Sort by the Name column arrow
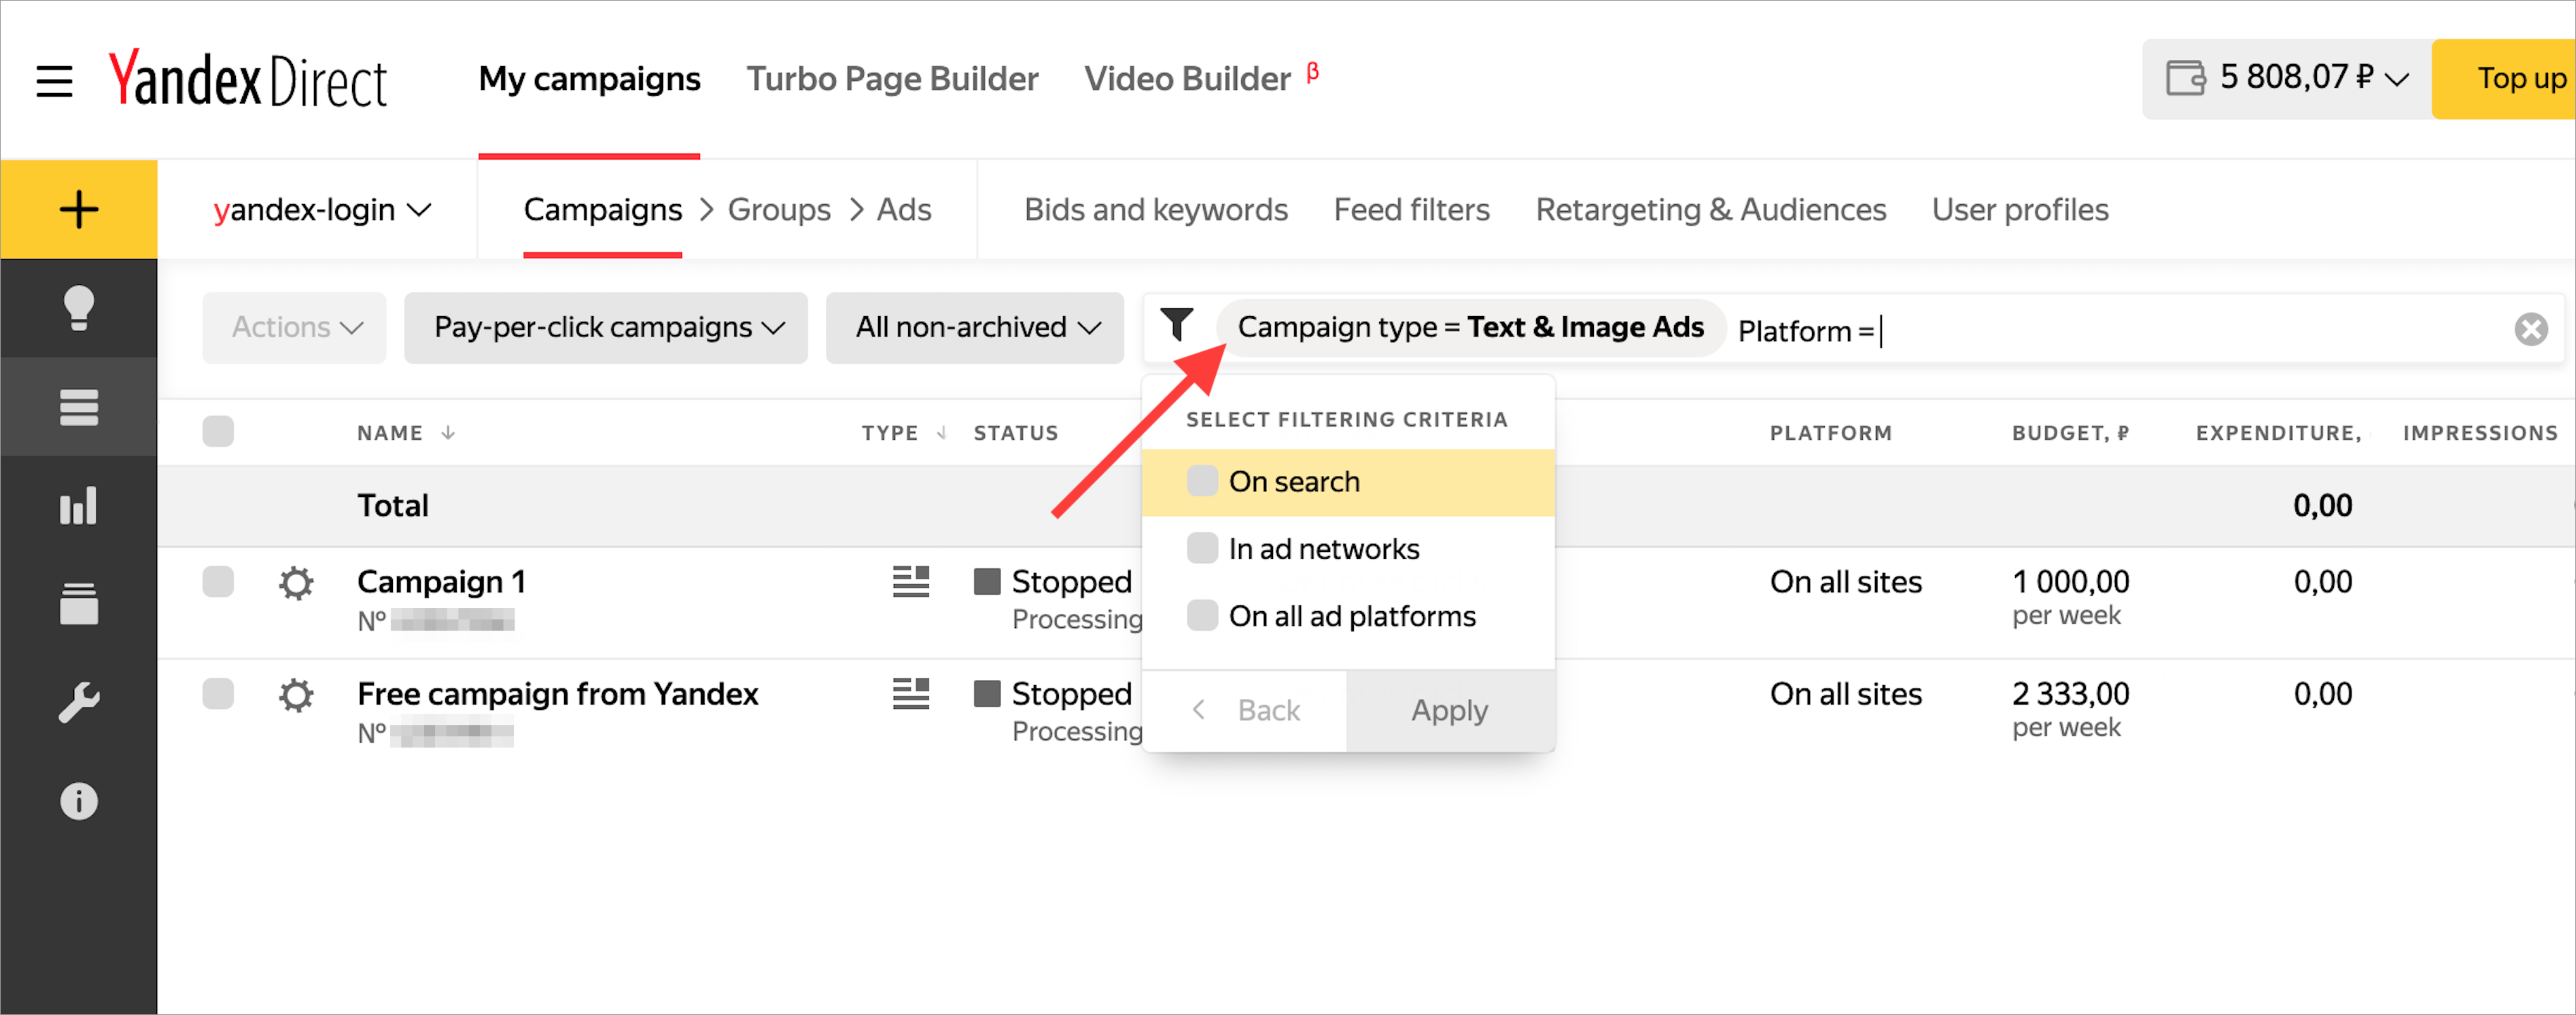The width and height of the screenshot is (2576, 1015). (448, 433)
